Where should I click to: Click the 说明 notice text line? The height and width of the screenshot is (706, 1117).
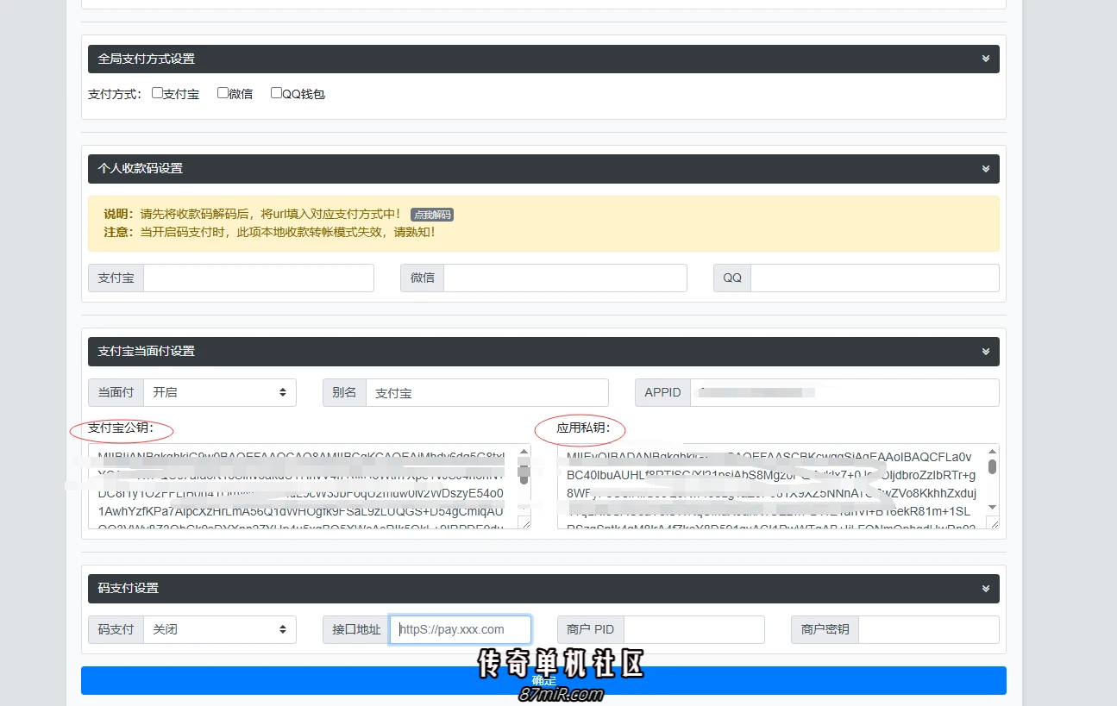click(252, 214)
